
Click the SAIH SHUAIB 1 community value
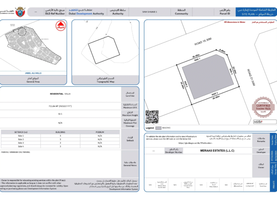(x=150, y=12)
